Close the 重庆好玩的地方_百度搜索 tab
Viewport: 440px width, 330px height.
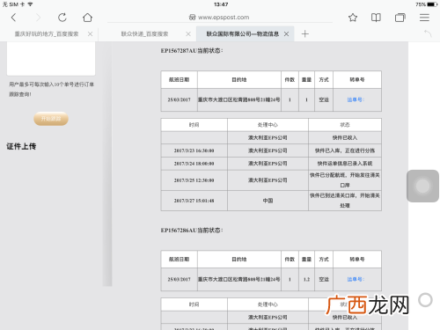(91, 34)
